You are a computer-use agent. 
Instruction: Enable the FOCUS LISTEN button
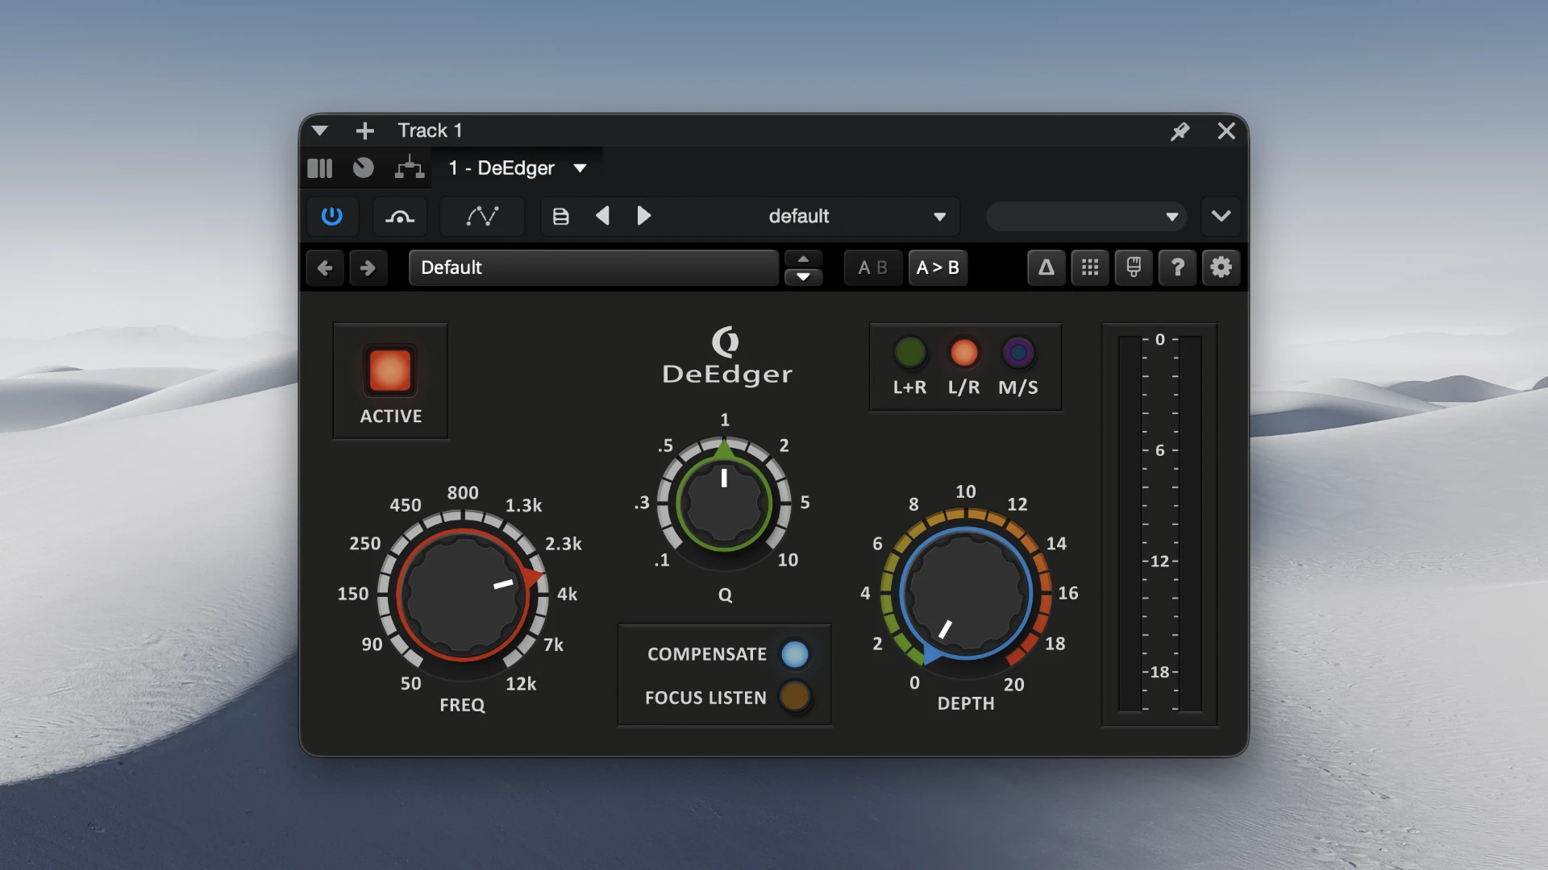point(794,697)
